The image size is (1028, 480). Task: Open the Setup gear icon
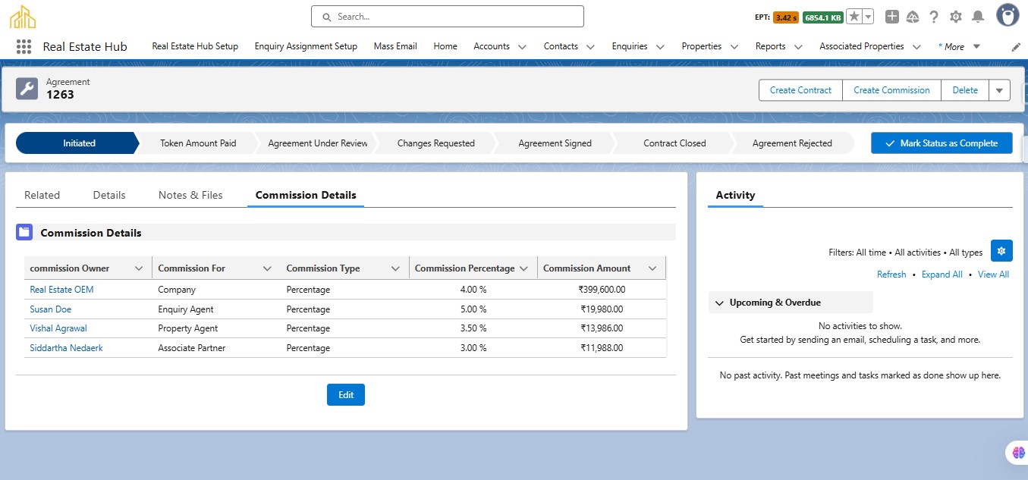point(956,17)
